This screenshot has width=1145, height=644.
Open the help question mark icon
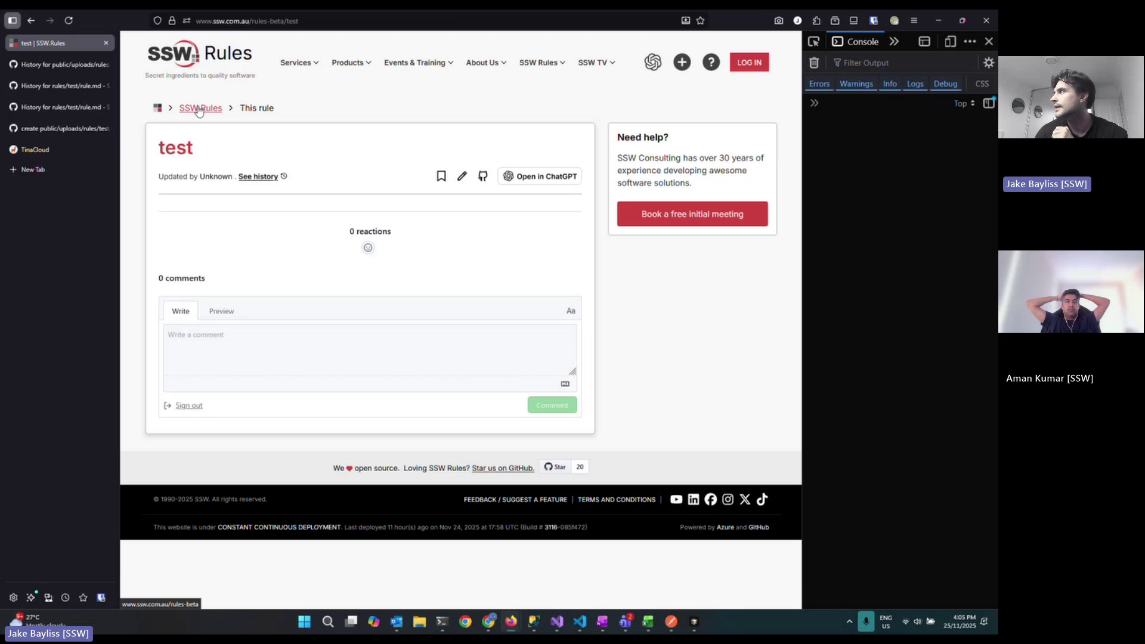[x=711, y=62]
